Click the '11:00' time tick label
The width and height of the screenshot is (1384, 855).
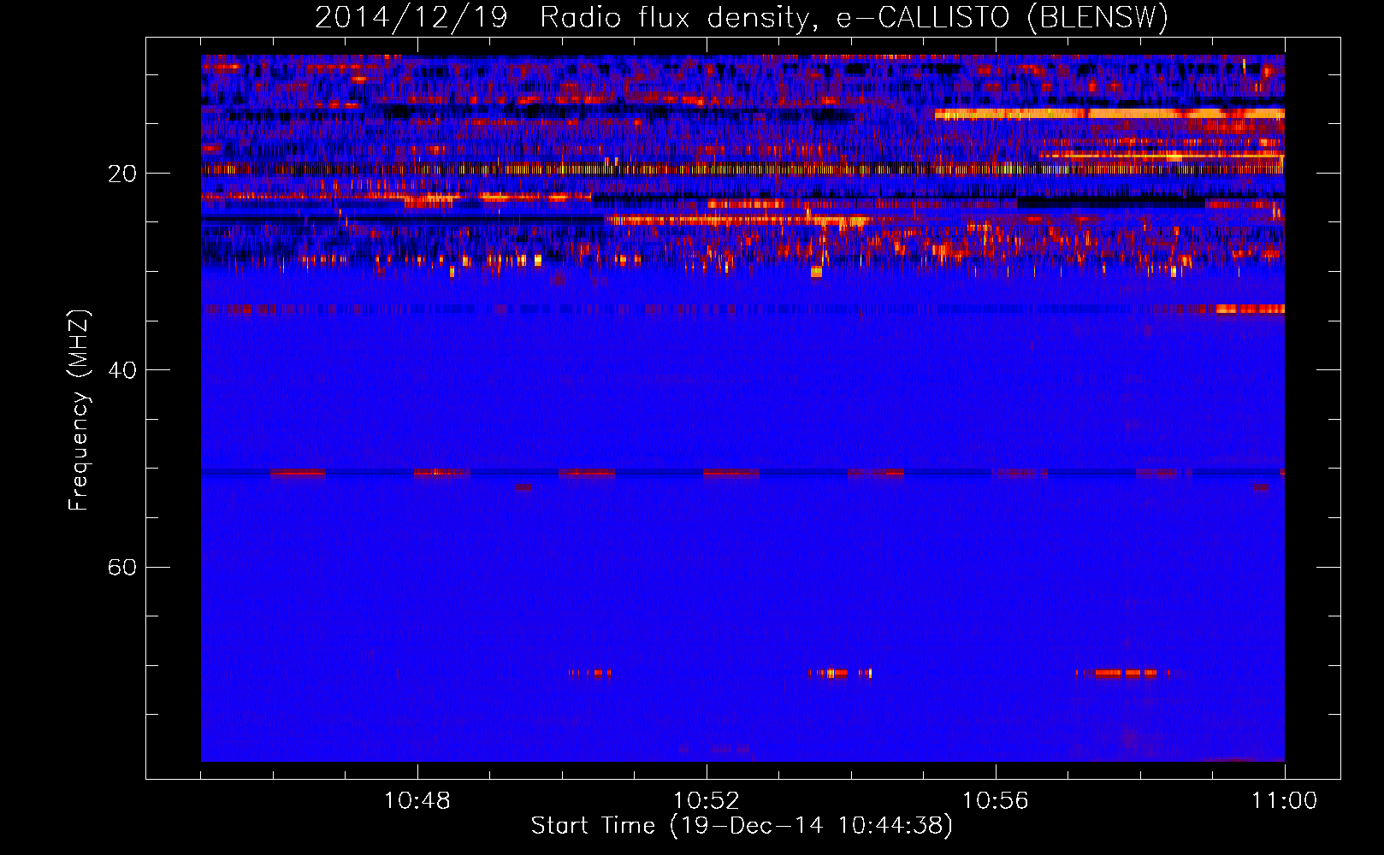[x=1285, y=801]
